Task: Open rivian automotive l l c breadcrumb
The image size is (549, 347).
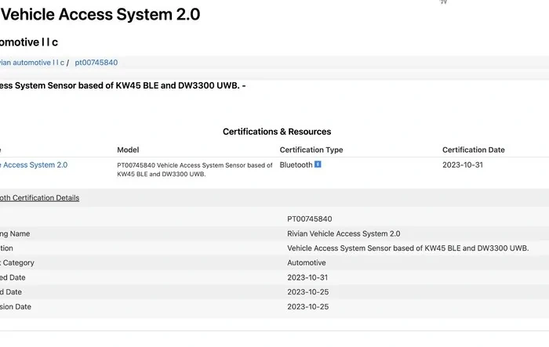Action: pos(32,63)
